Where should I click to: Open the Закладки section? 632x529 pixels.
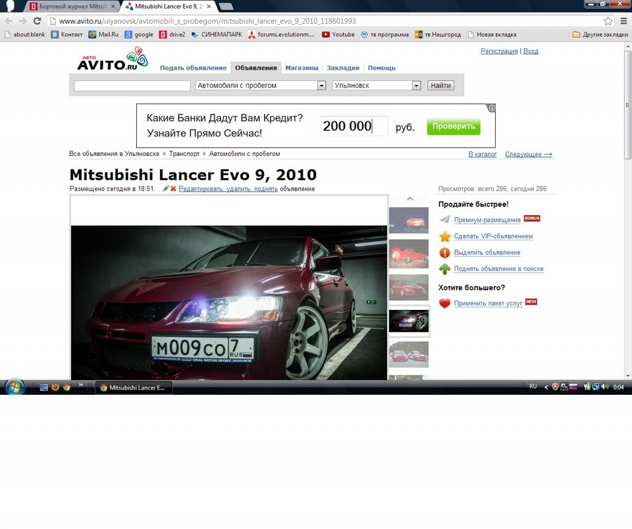[343, 68]
